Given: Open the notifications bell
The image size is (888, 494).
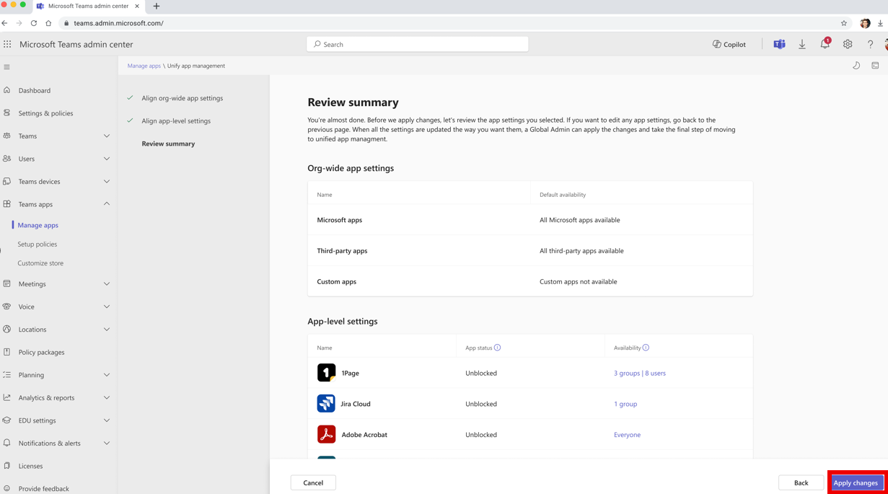Looking at the screenshot, I should click(825, 45).
